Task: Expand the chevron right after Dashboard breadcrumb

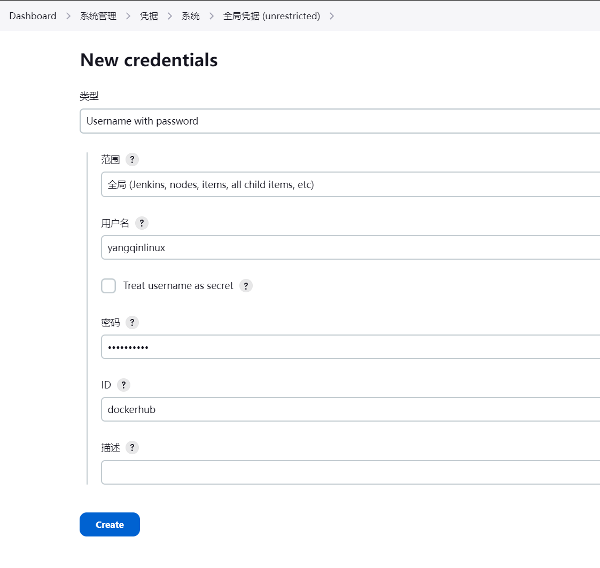Action: [x=68, y=16]
